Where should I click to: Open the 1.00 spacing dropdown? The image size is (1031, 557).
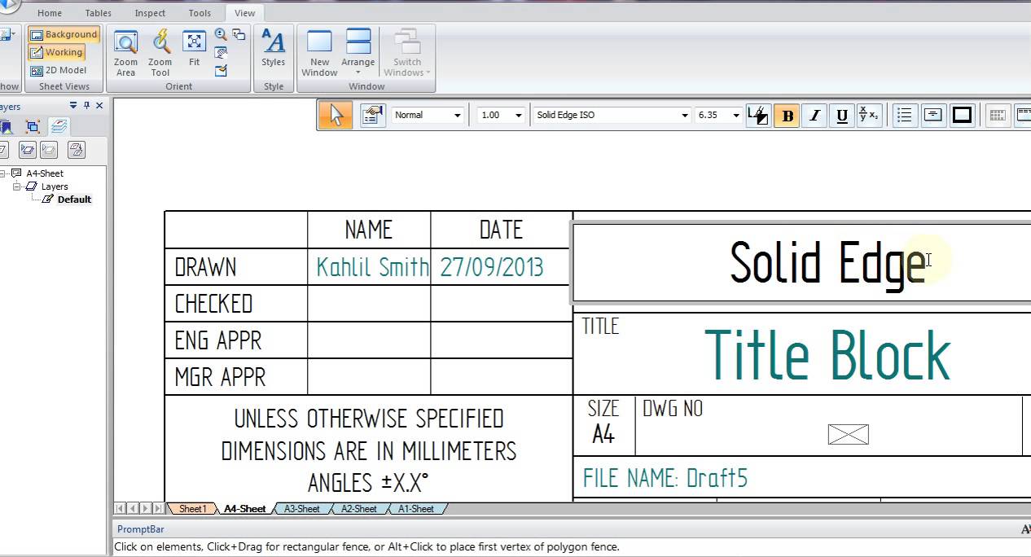518,116
